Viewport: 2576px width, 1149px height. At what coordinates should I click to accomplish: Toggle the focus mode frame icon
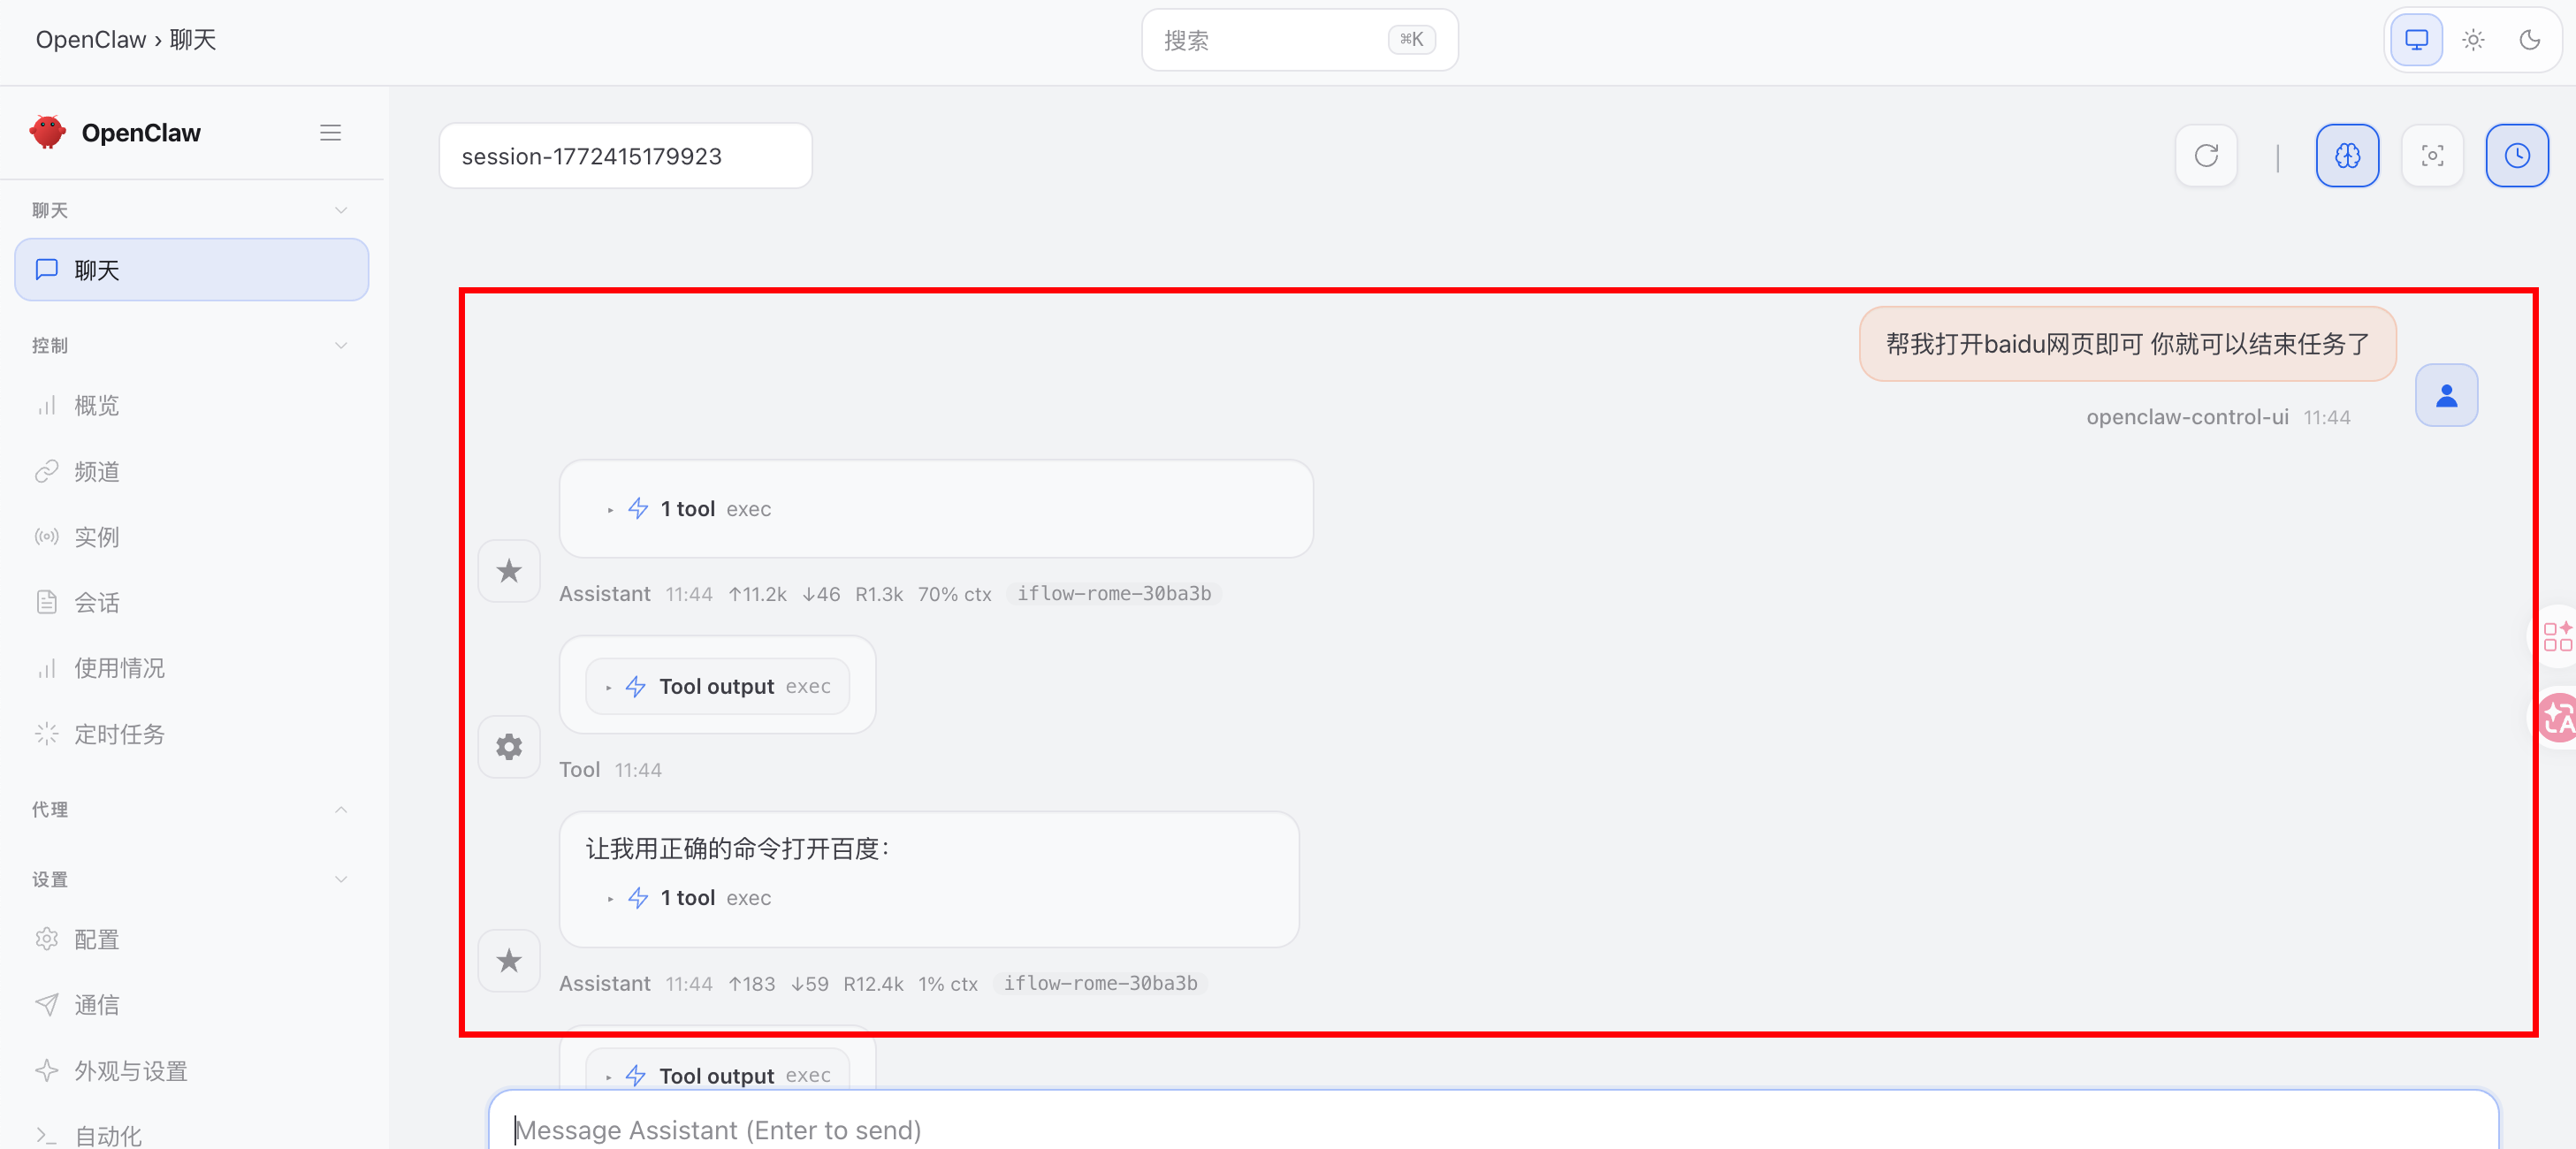pos(2432,156)
